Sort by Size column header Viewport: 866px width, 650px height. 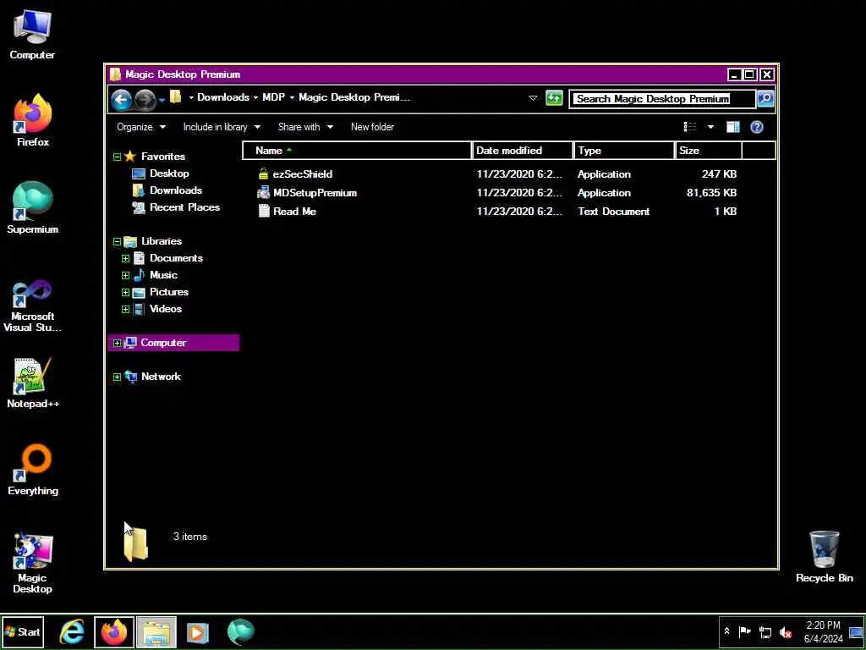pyautogui.click(x=709, y=151)
